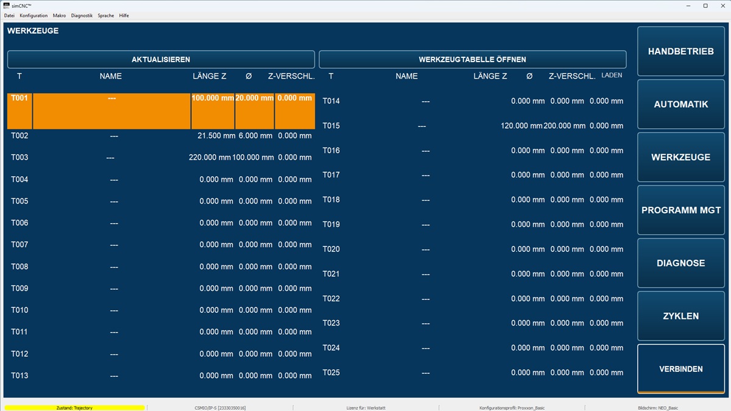
Task: Open the Makro menu
Action: [59, 15]
